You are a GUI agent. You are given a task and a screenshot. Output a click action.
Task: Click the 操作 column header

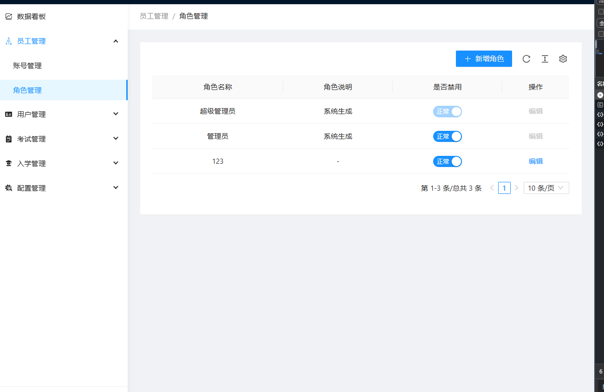[x=536, y=87]
